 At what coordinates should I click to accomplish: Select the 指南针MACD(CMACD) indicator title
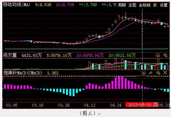coord(23,73)
